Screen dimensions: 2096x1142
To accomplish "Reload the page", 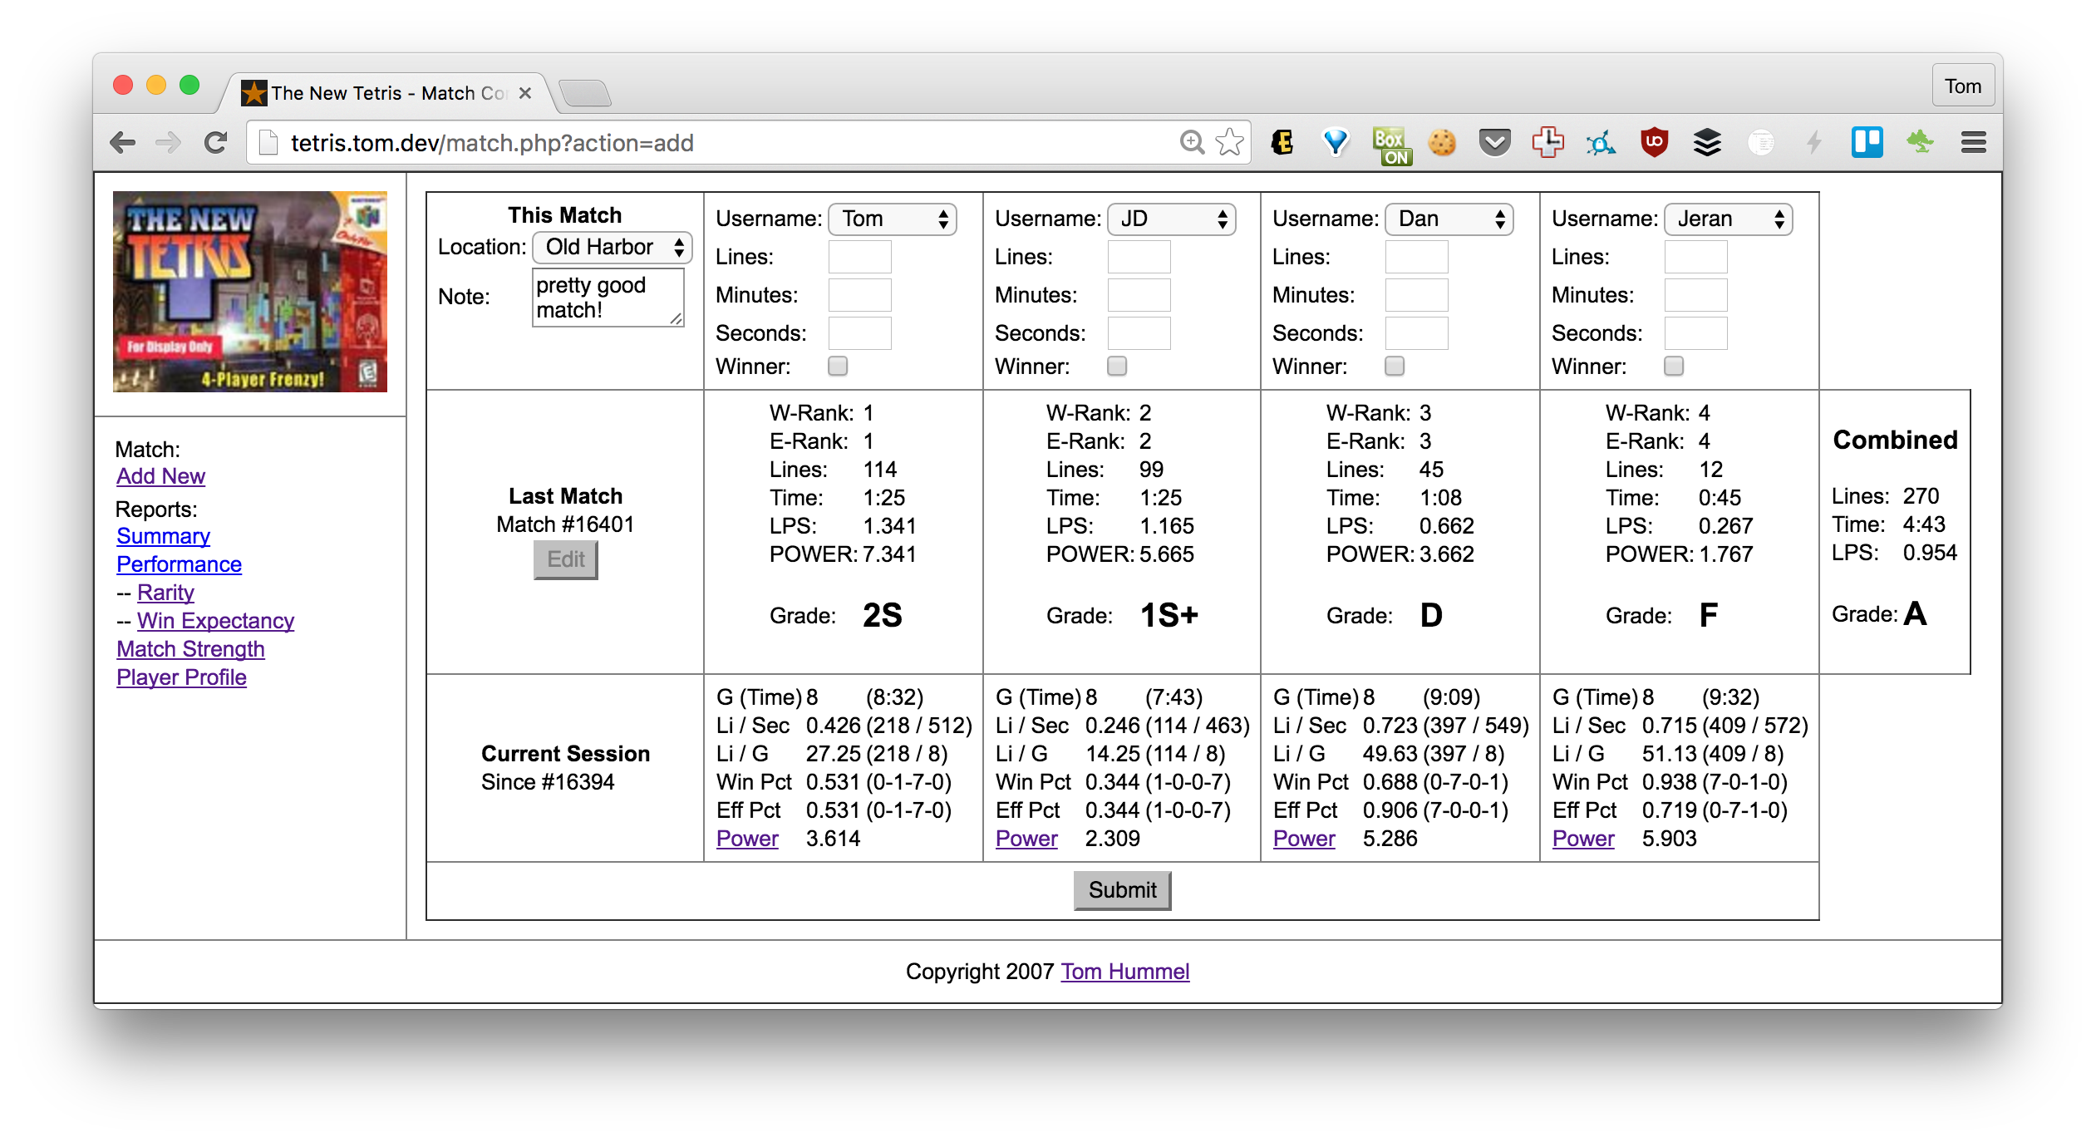I will pos(216,143).
